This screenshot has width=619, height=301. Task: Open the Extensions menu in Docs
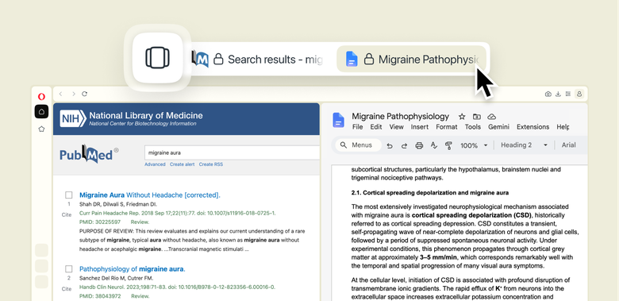click(x=533, y=127)
